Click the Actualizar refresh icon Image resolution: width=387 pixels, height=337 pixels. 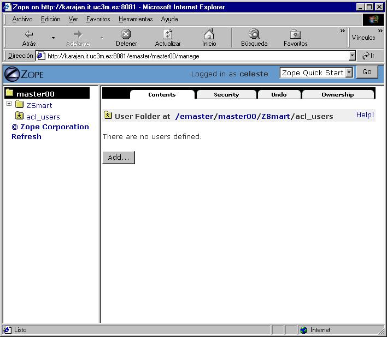pyautogui.click(x=168, y=34)
